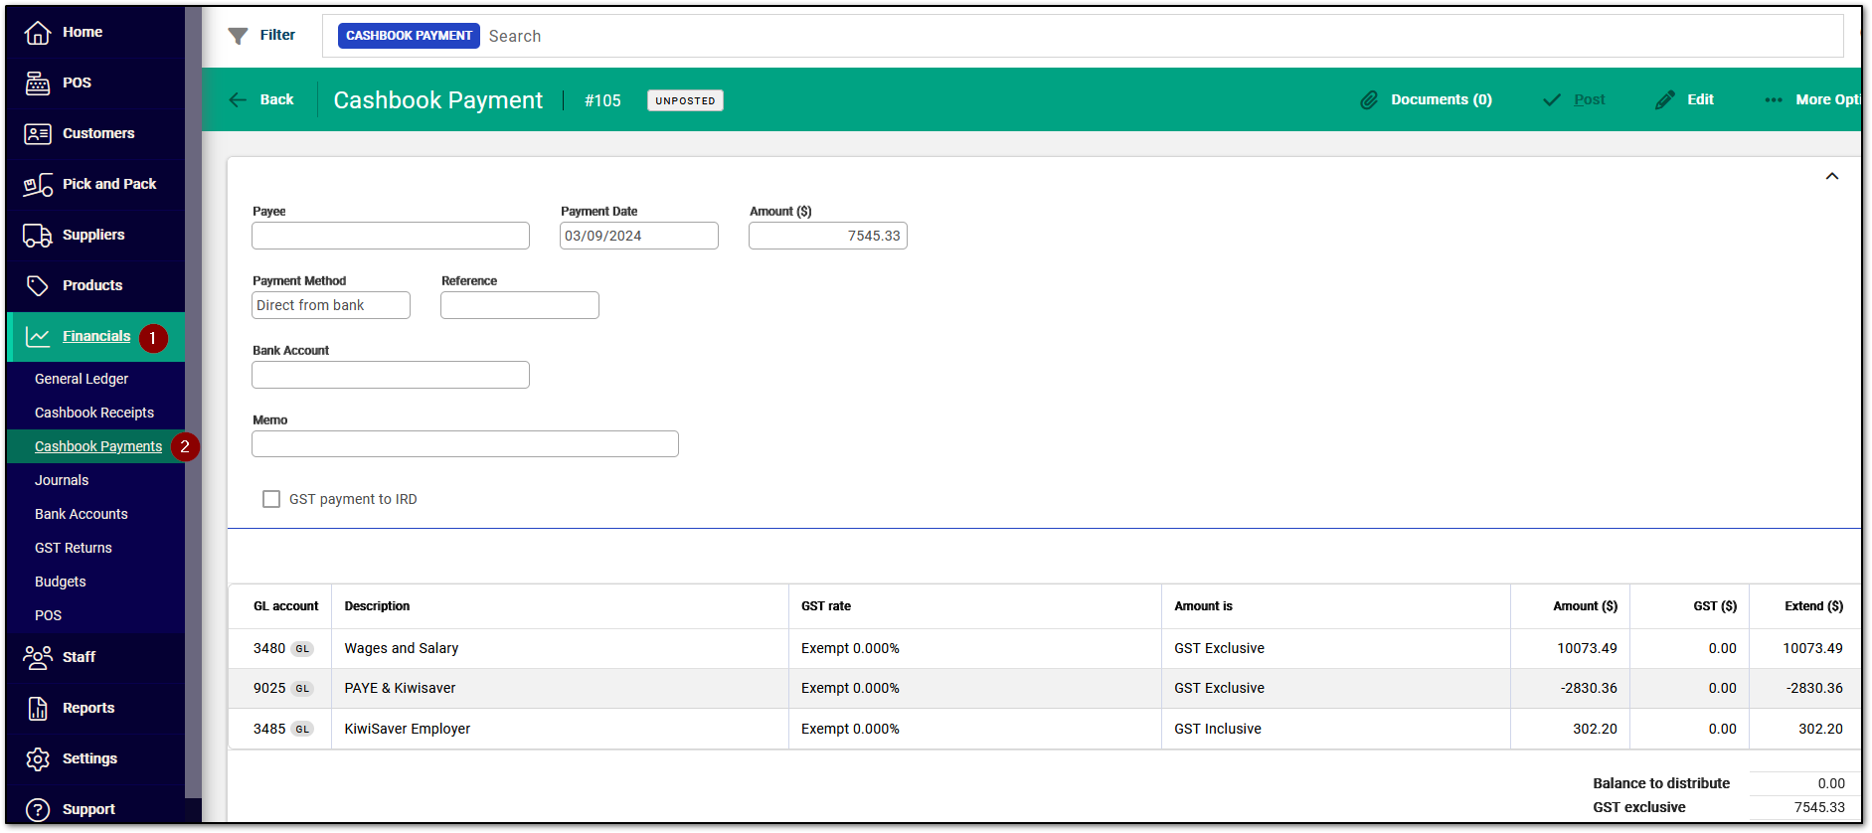The image size is (1872, 833).
Task: Click the Memo input field
Action: click(x=465, y=444)
